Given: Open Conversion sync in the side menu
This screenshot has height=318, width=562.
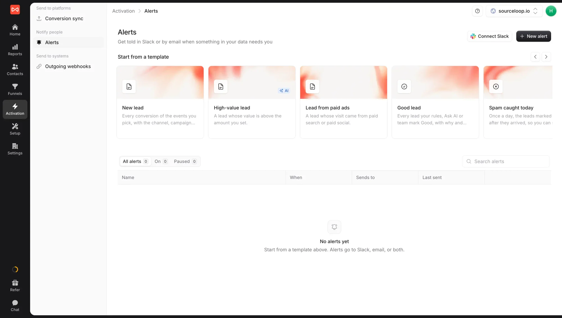Looking at the screenshot, I should point(68,19).
